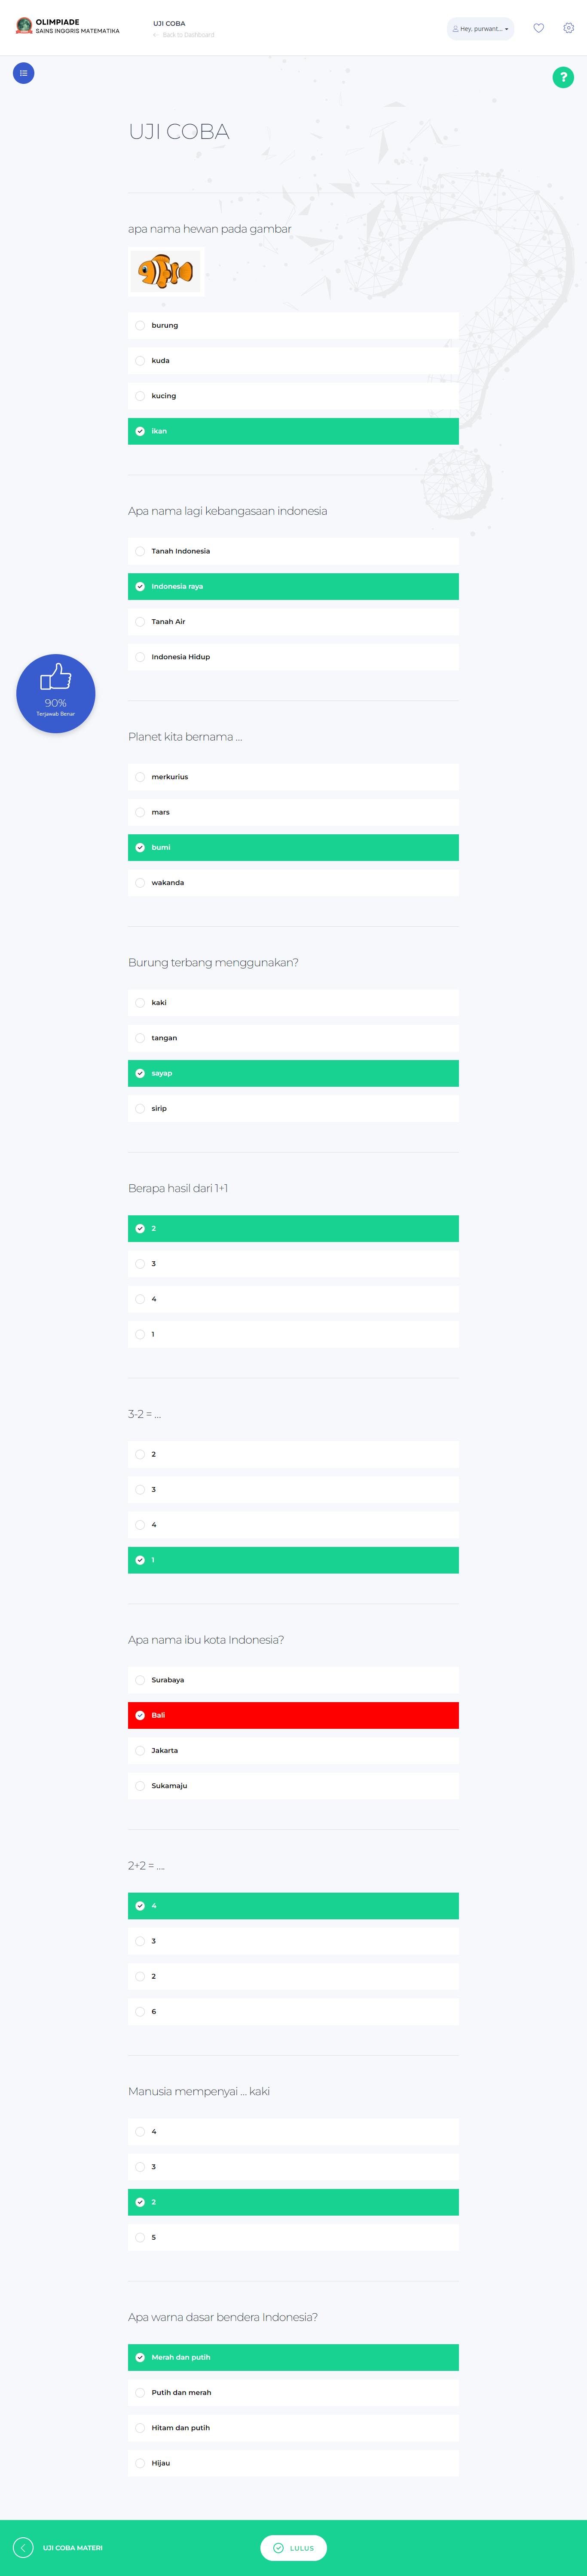The image size is (587, 2576).
Task: Click the back arrow circle in footer
Action: [x=23, y=2547]
